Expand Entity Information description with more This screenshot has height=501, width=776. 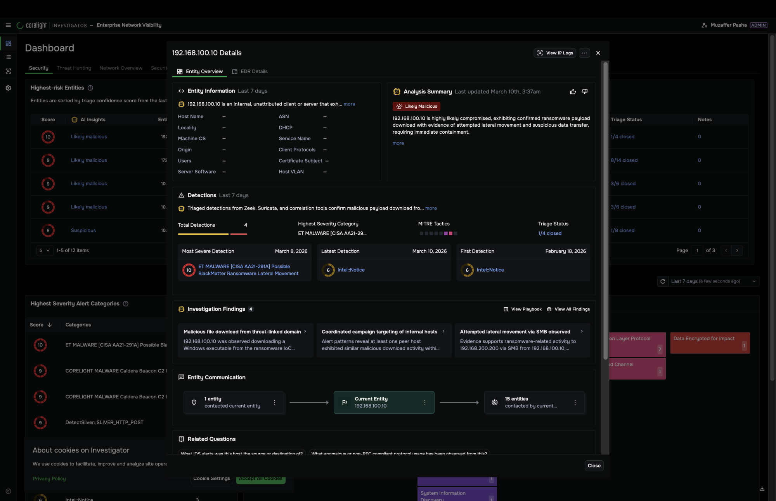click(x=349, y=104)
